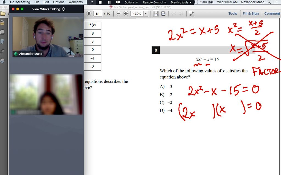Open the layers sidebar panel
The height and width of the screenshot is (175, 281).
[2, 61]
